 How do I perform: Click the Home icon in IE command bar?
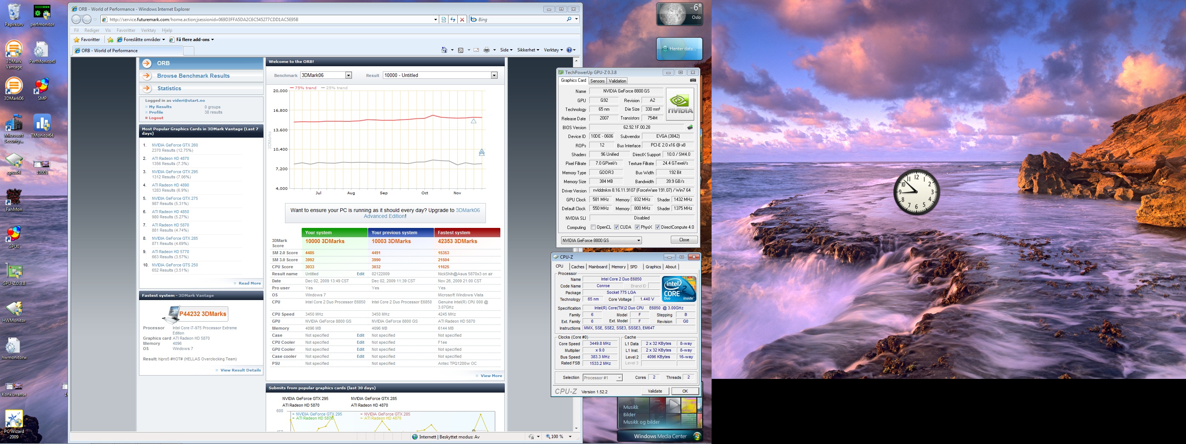(x=444, y=50)
